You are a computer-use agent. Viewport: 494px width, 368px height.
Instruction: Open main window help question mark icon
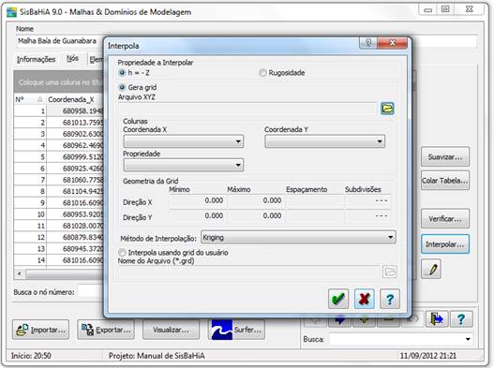click(461, 319)
